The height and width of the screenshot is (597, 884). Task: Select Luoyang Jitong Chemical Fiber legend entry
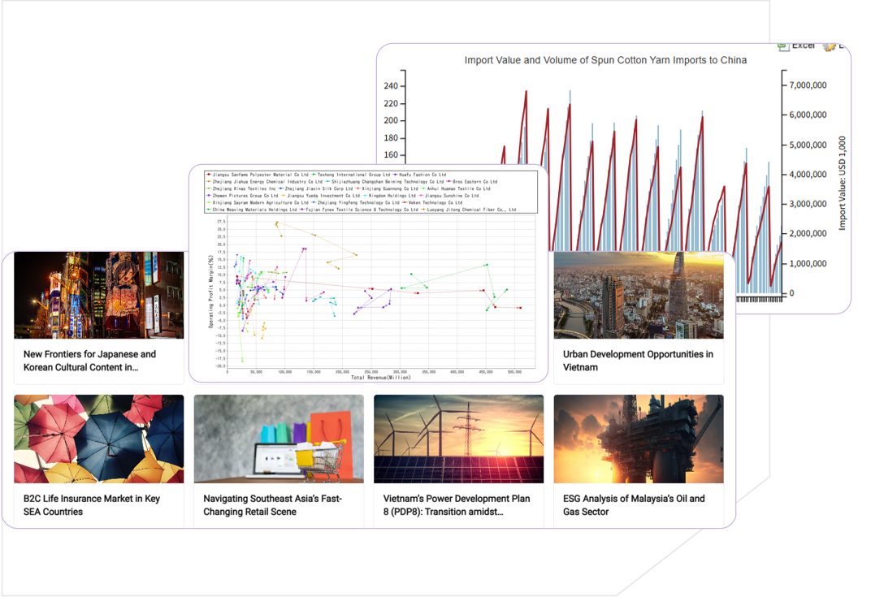pos(470,210)
